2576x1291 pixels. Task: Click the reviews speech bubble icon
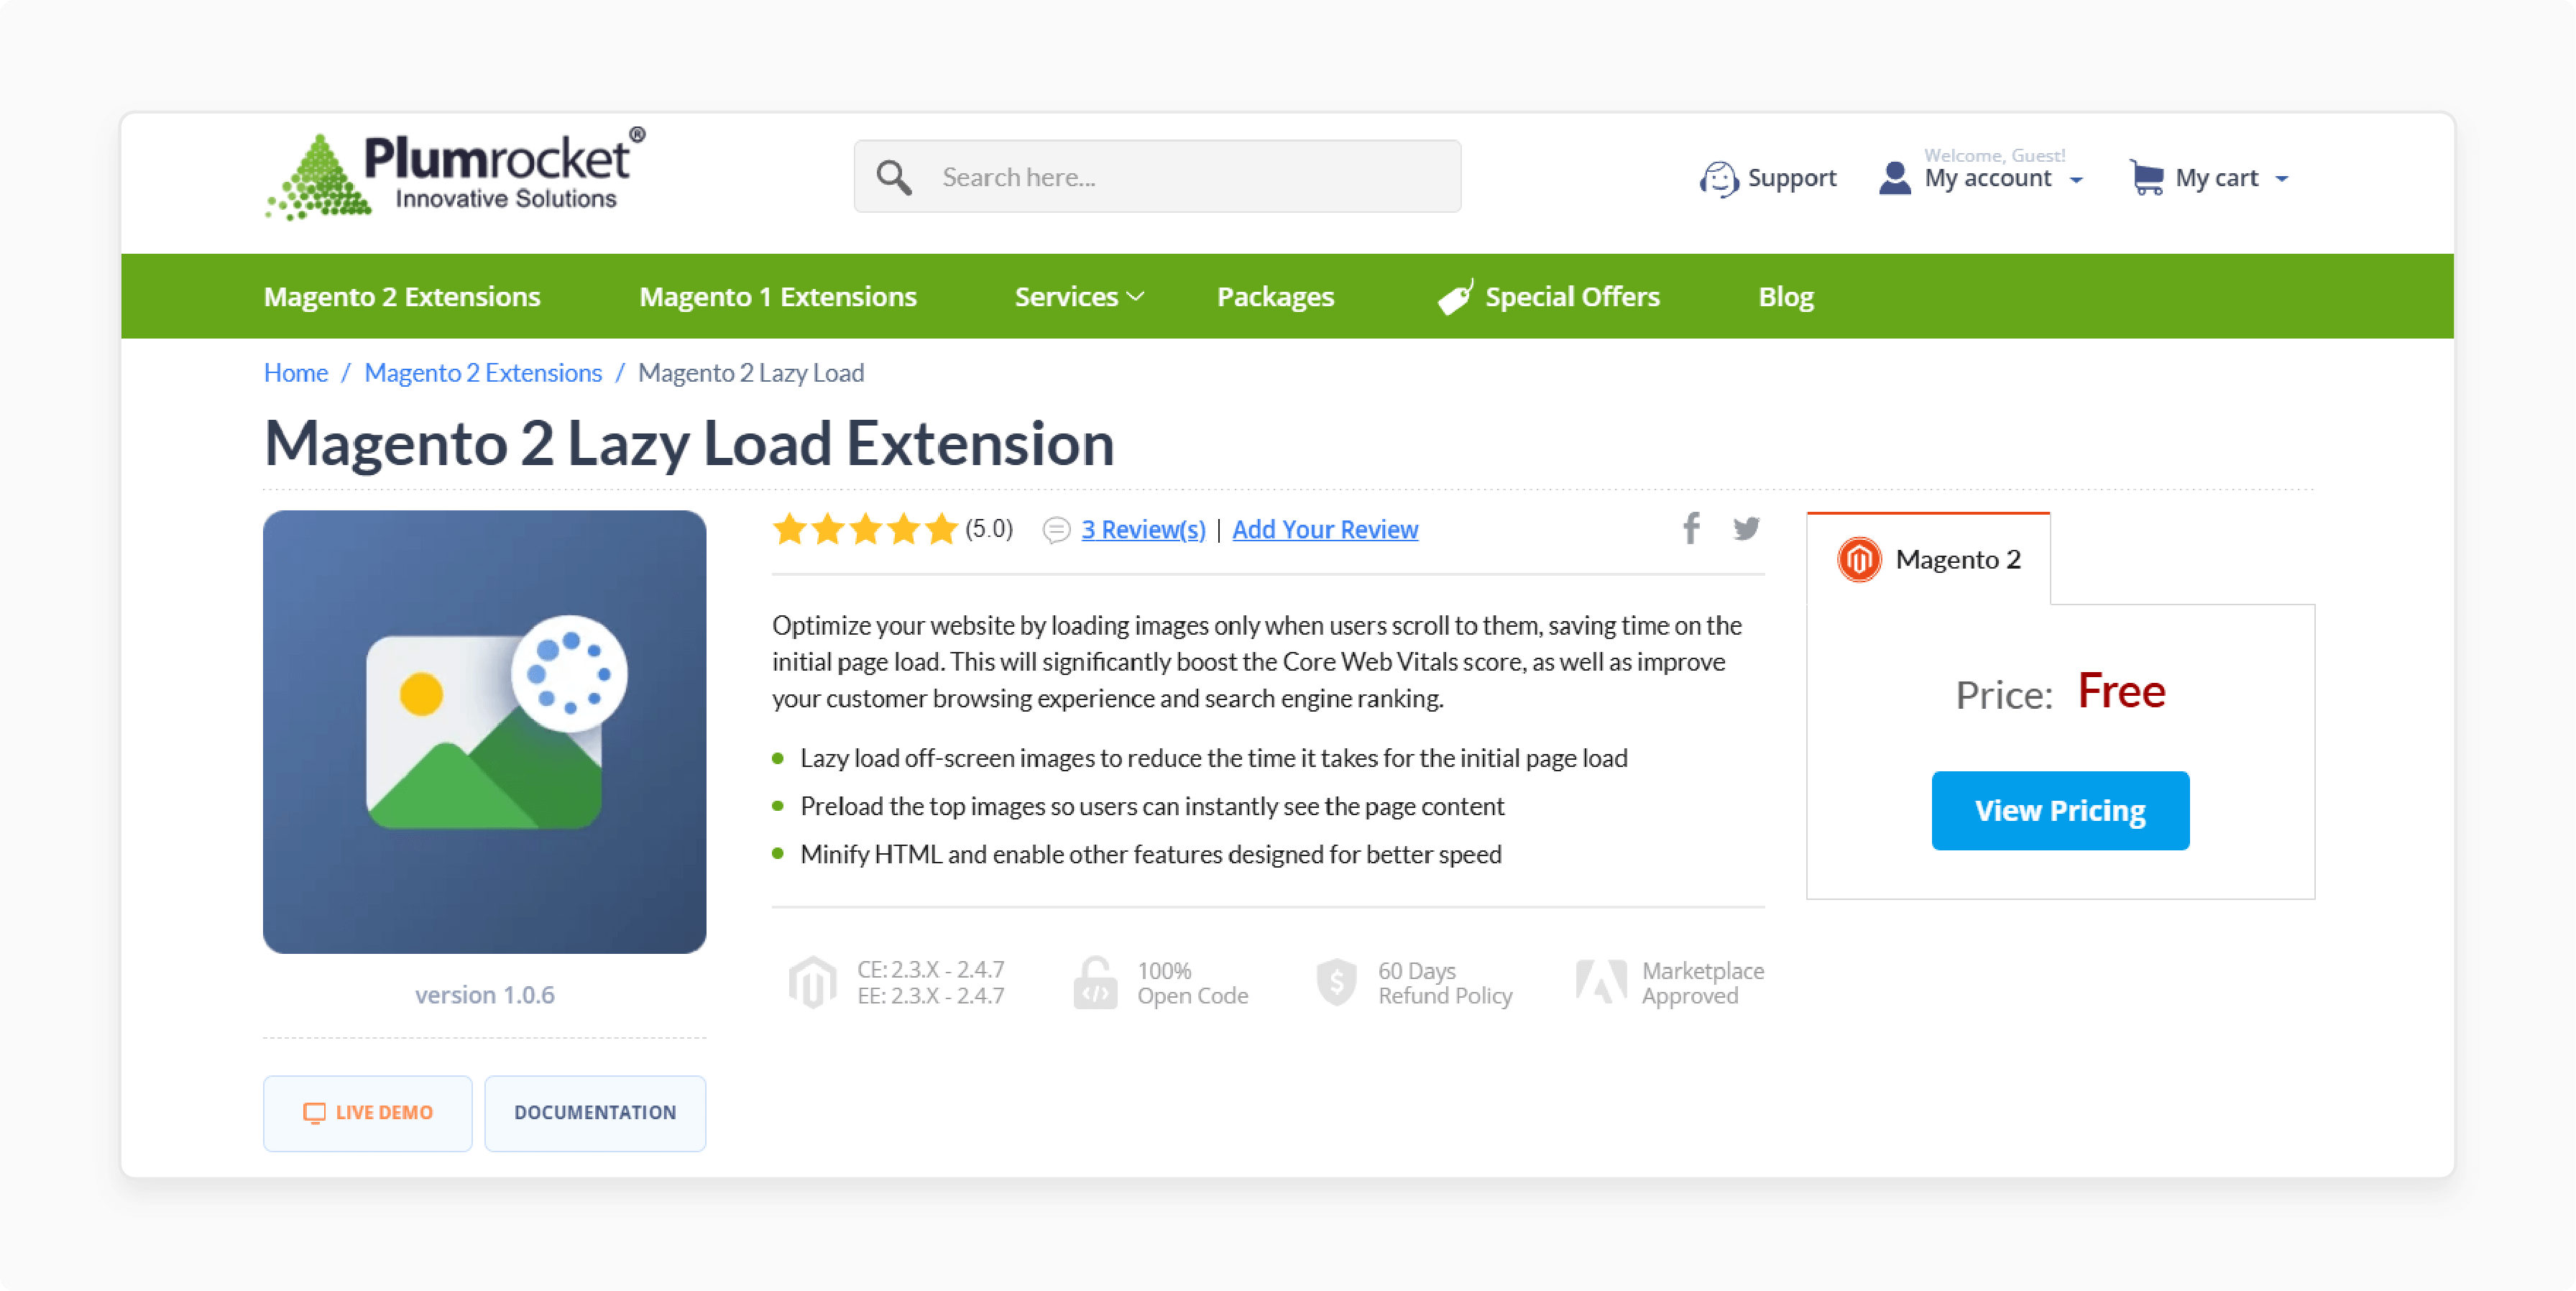(x=1056, y=530)
